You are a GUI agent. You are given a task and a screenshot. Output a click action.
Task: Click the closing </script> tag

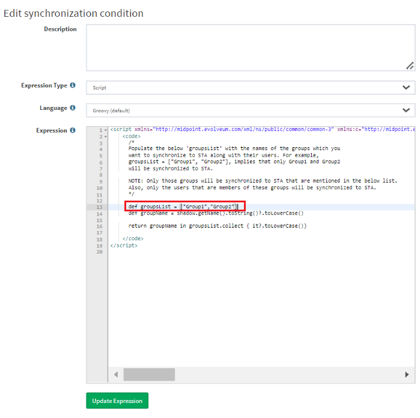(x=124, y=245)
